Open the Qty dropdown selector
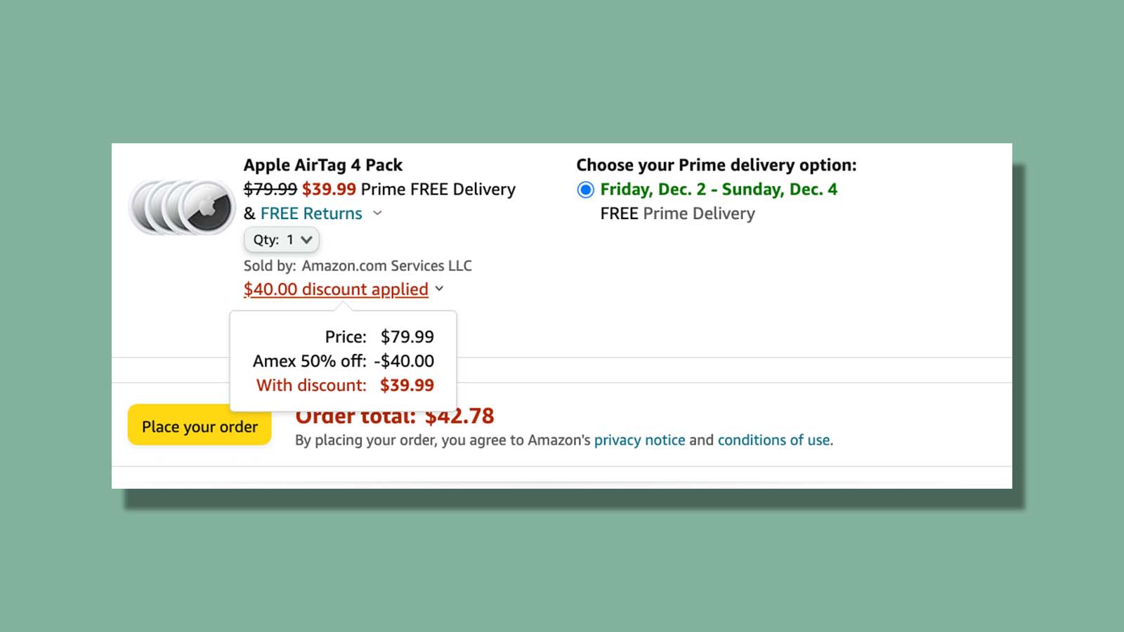1124x632 pixels. pyautogui.click(x=281, y=239)
